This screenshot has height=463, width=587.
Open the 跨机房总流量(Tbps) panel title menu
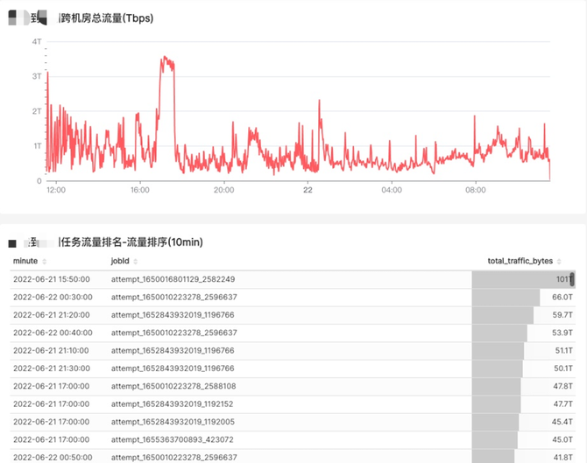tap(105, 18)
